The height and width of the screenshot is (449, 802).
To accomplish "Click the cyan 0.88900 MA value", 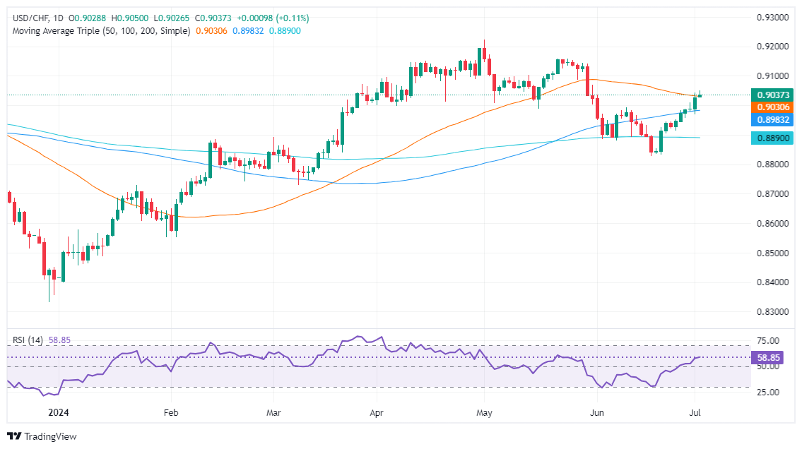I will click(285, 31).
